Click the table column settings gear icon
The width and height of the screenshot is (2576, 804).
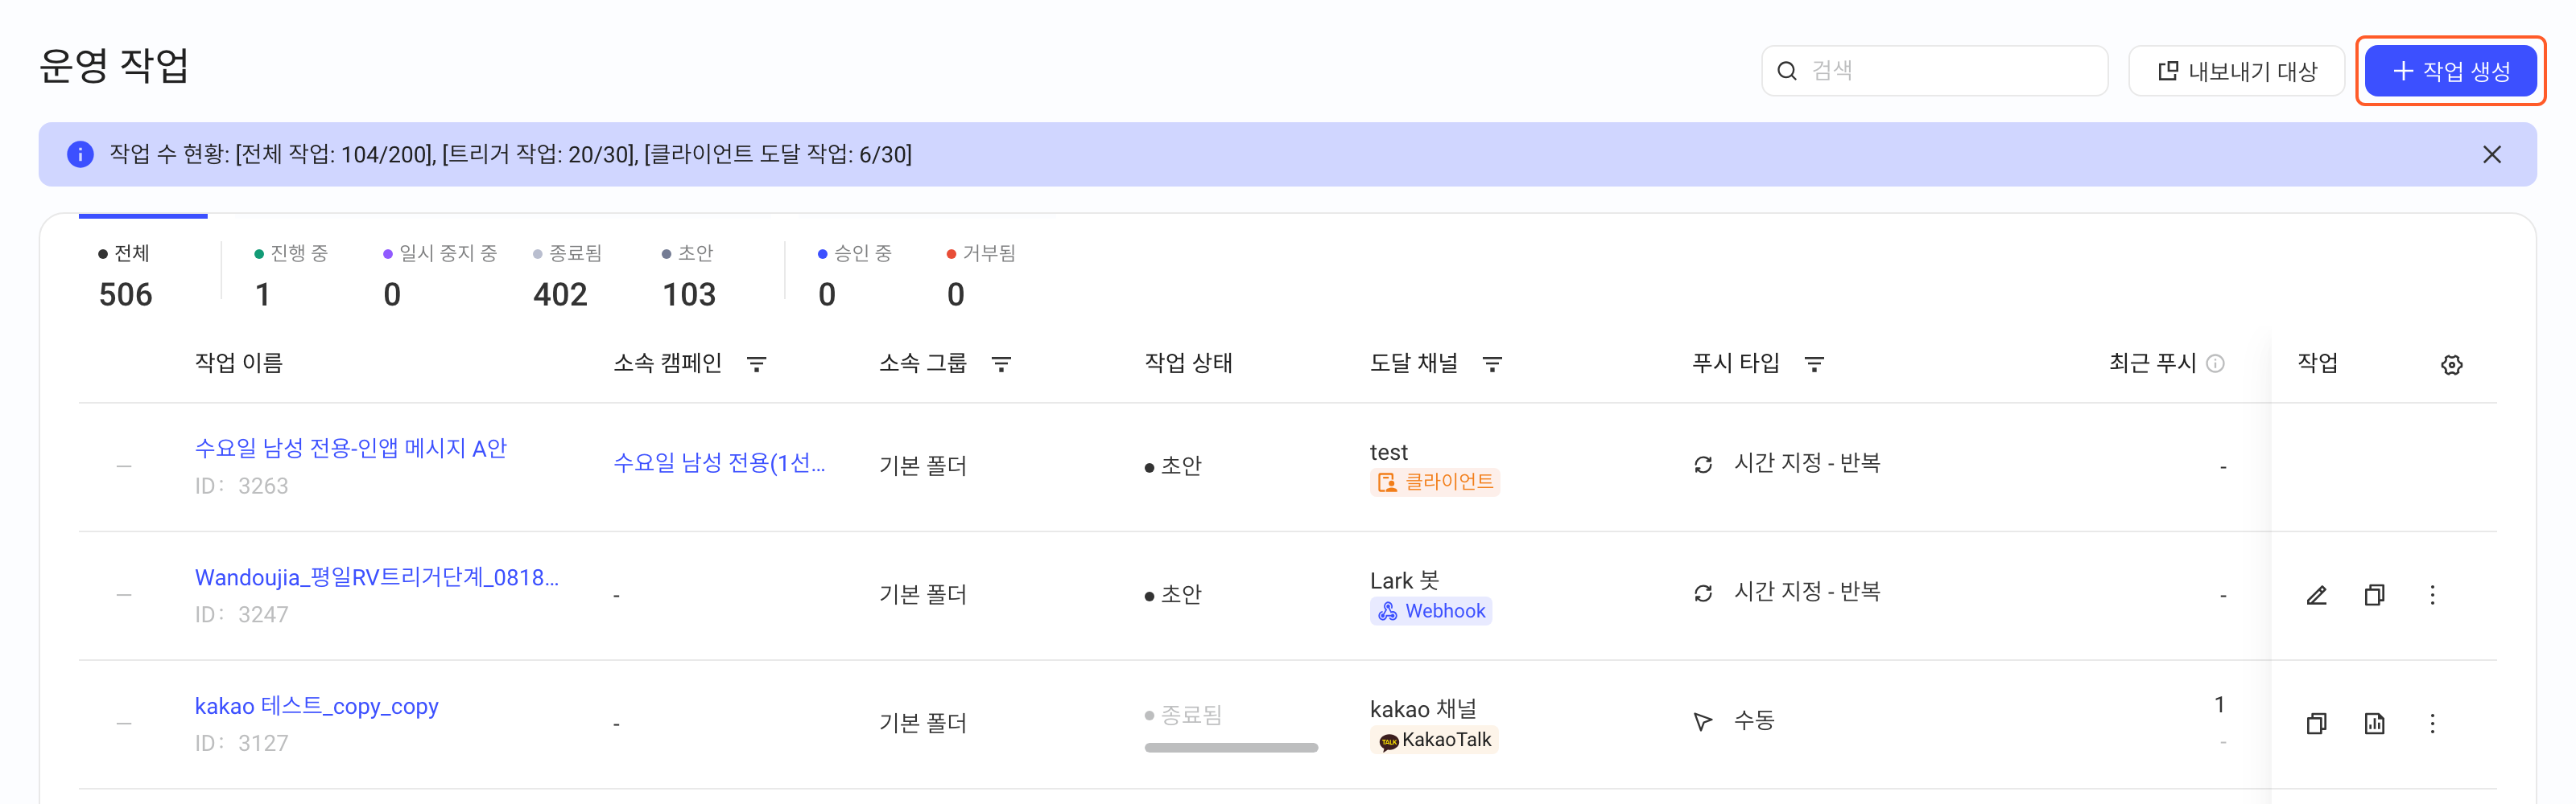click(2451, 364)
